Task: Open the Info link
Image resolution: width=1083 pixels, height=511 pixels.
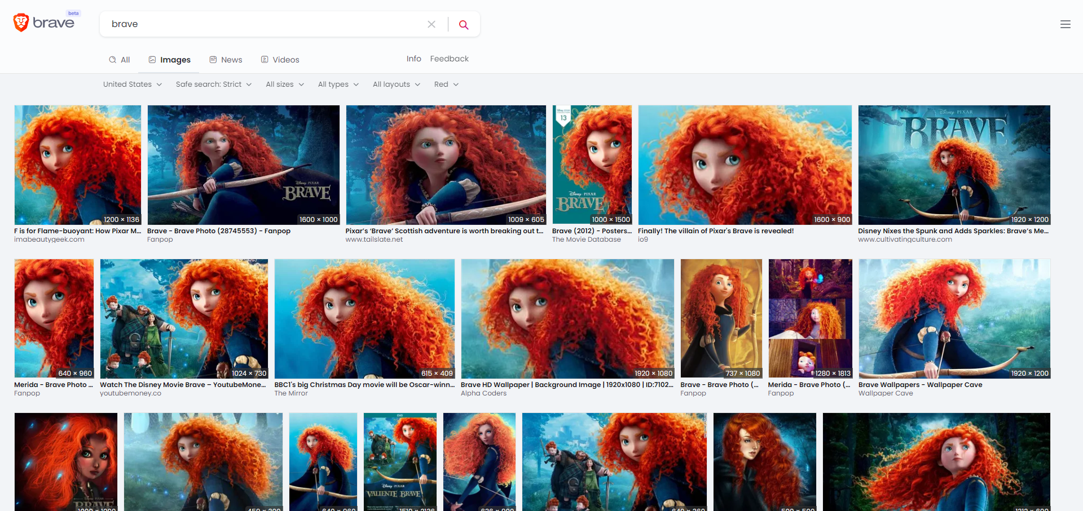Action: [413, 59]
